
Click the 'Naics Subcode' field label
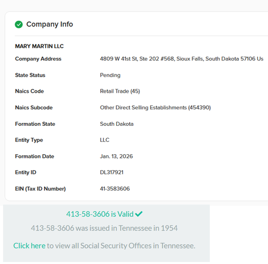[x=34, y=108]
